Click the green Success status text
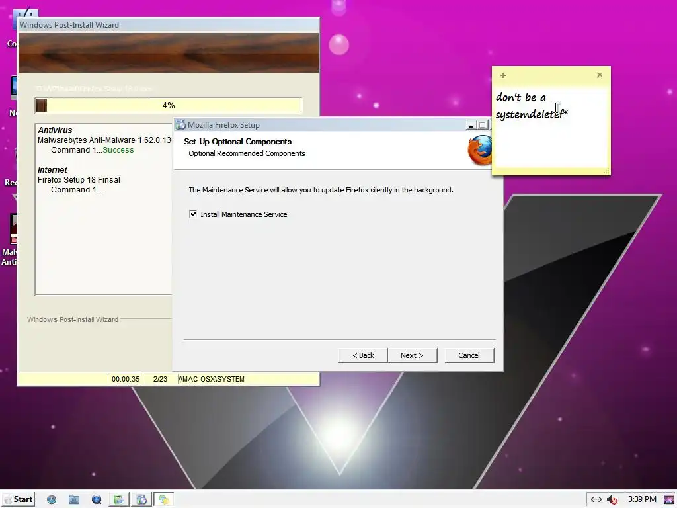The image size is (677, 508). (118, 150)
